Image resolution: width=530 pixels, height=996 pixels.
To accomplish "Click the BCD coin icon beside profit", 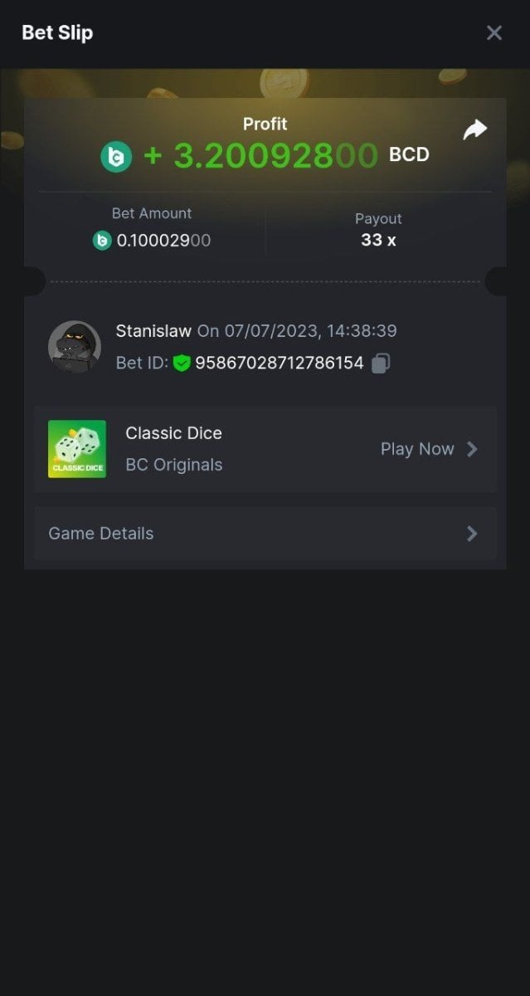I will coord(116,156).
